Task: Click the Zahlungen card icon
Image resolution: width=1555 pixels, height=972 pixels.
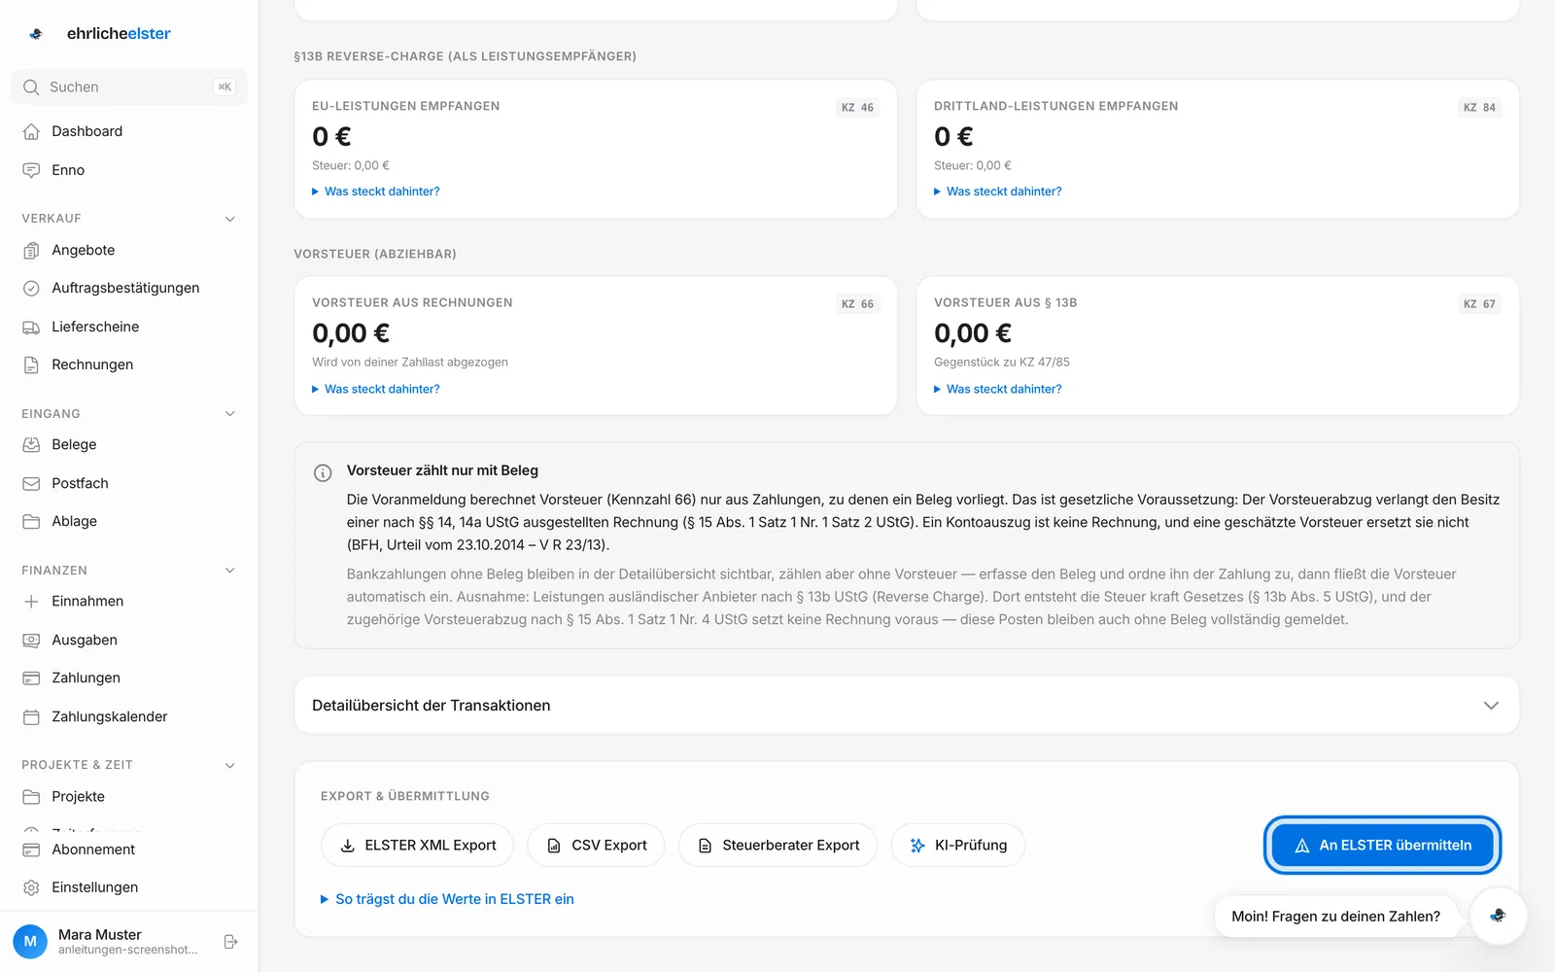Action: point(31,677)
